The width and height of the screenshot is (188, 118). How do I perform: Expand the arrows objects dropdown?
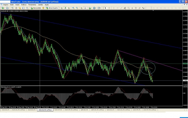pyautogui.click(x=145, y=8)
